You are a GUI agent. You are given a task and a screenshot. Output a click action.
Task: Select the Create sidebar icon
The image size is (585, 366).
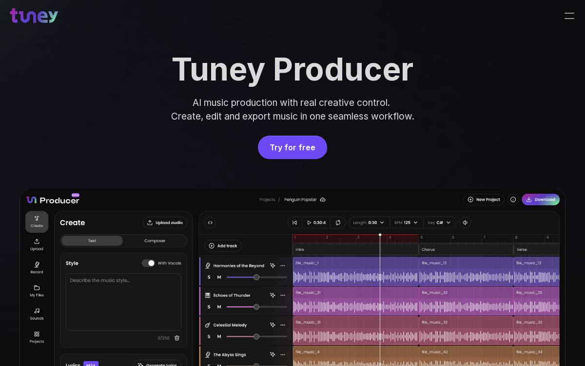coord(37,222)
